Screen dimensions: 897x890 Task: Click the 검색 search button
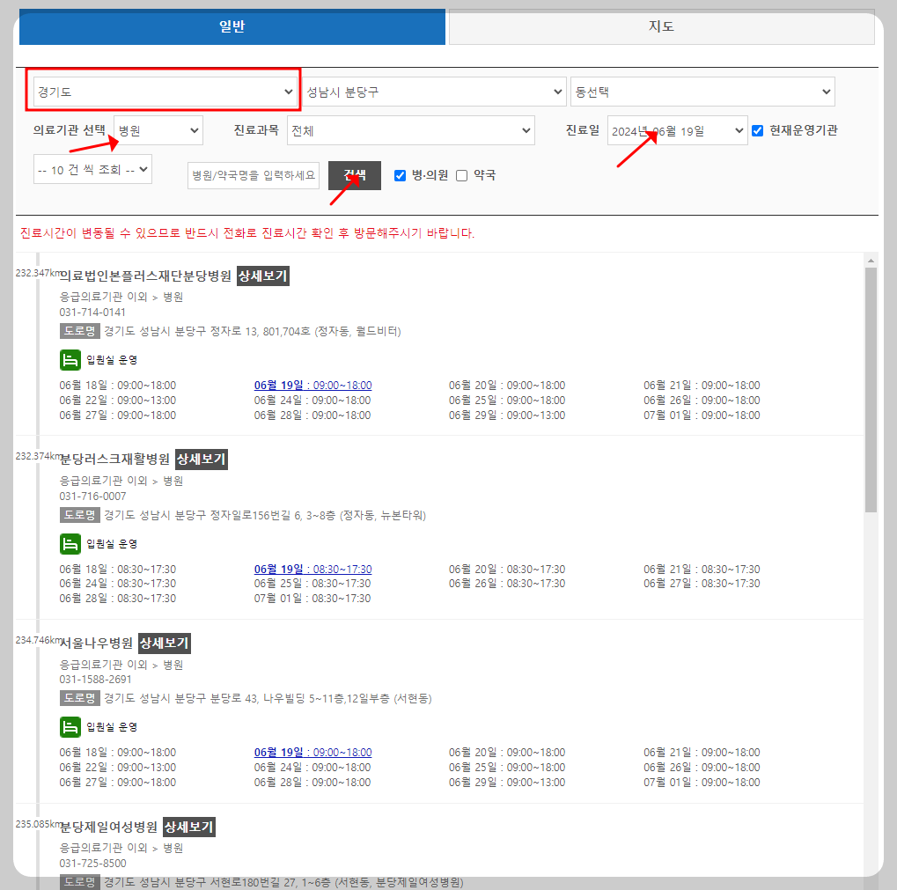355,175
